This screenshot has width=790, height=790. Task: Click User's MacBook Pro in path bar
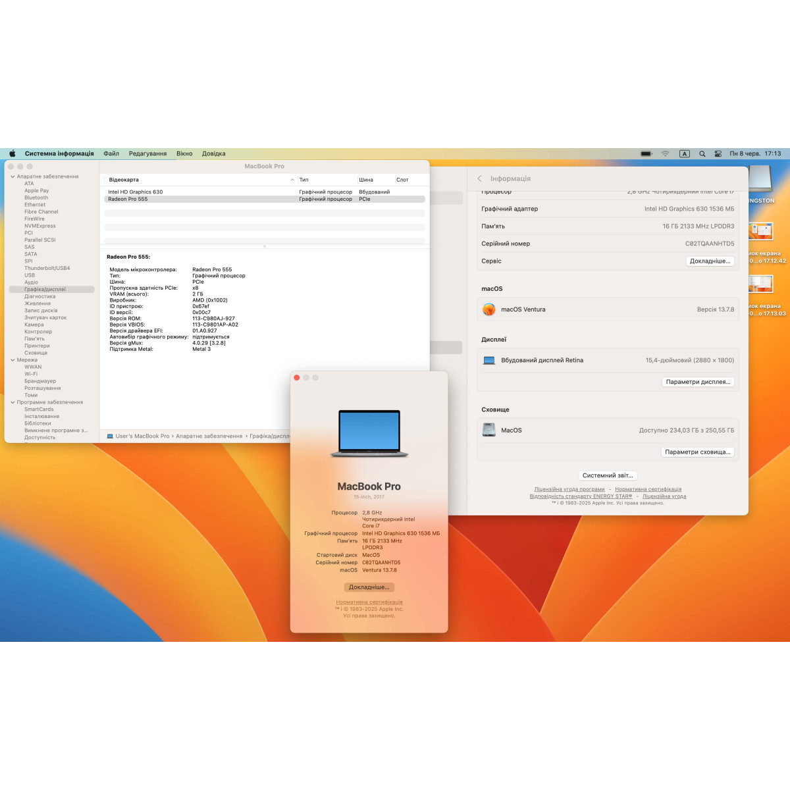[142, 436]
